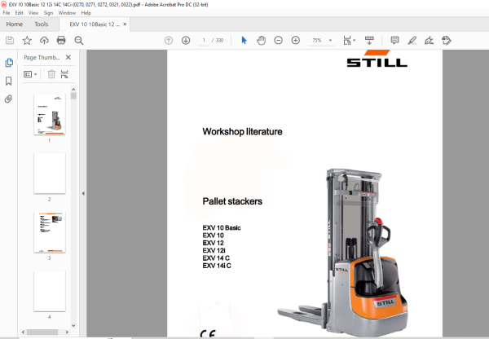The height and width of the screenshot is (339, 489).
Task: Zoom in with the plus icon
Action: [296, 40]
